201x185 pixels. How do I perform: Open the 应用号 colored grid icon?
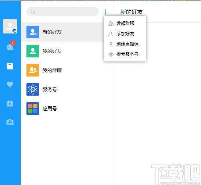tap(33, 108)
